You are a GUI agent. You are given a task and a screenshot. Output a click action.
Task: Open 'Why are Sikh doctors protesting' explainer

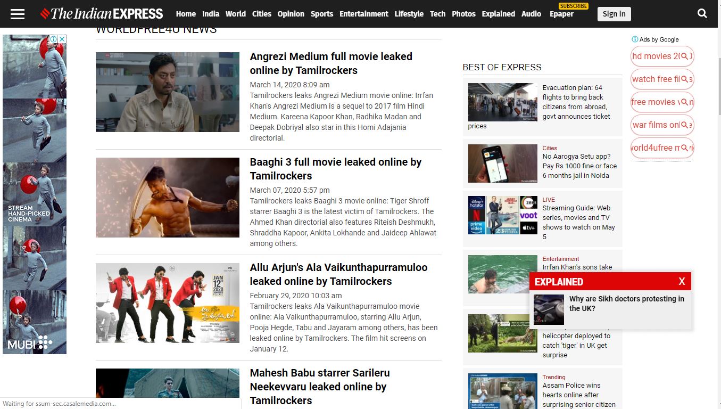(x=627, y=304)
